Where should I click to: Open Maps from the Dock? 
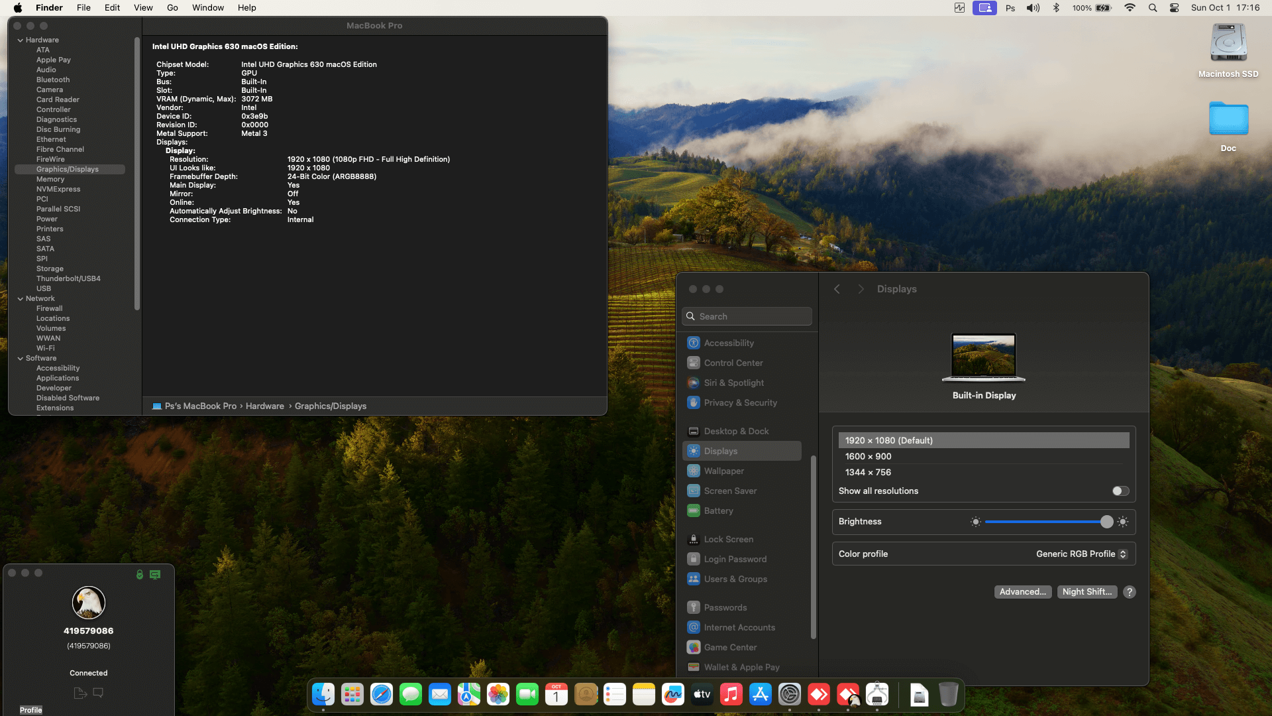469,694
